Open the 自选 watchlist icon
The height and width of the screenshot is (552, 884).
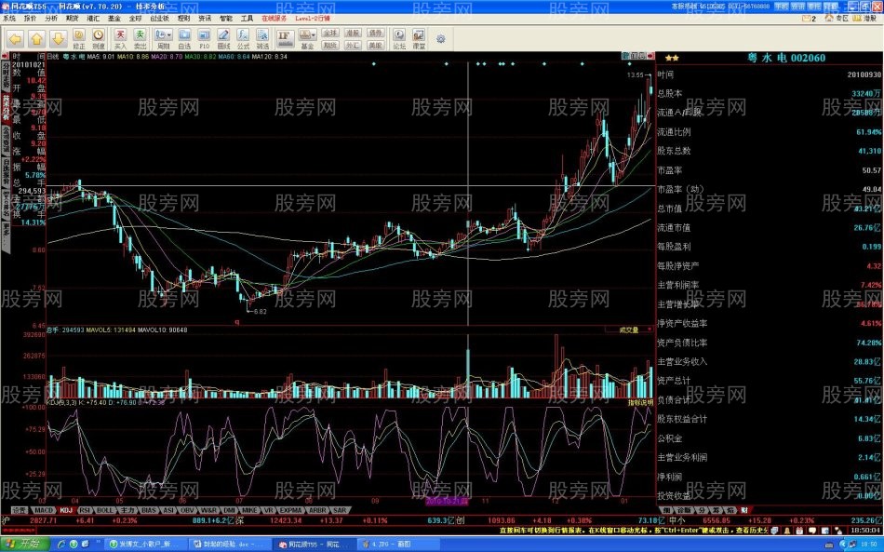coord(184,39)
